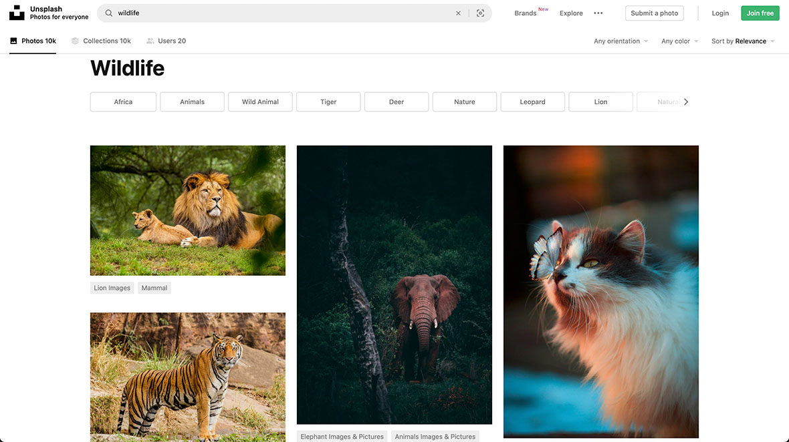Click Submit a photo
The image size is (789, 442).
pyautogui.click(x=654, y=13)
